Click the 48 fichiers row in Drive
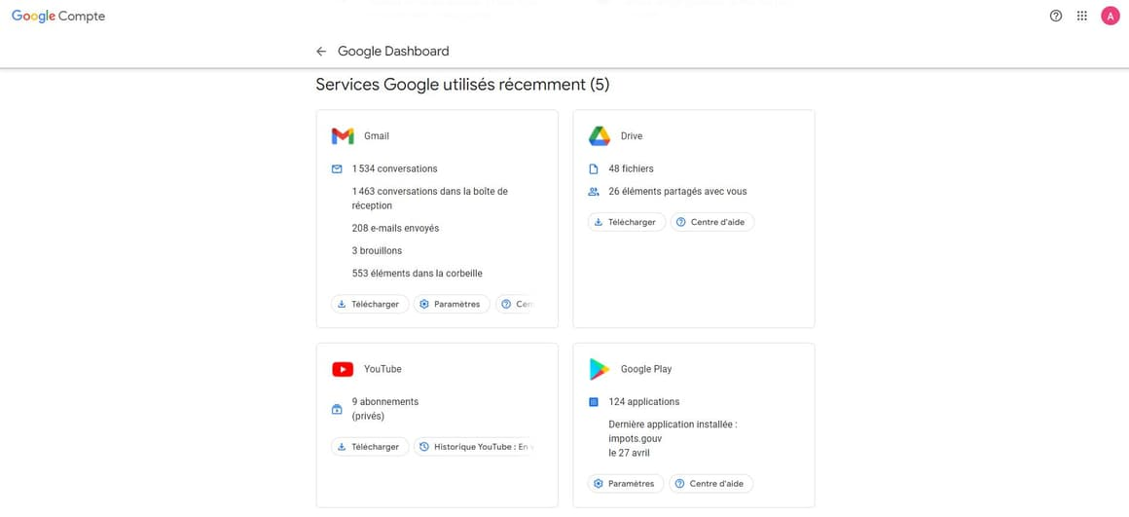This screenshot has width=1129, height=517. [631, 168]
